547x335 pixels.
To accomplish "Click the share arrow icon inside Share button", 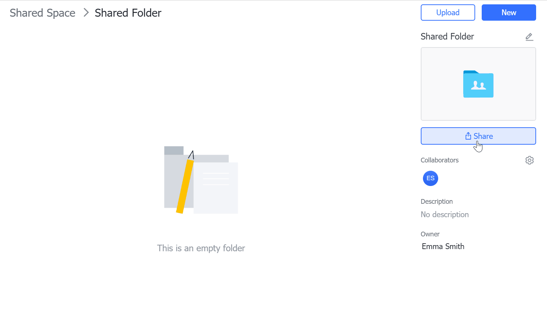I will tap(468, 136).
